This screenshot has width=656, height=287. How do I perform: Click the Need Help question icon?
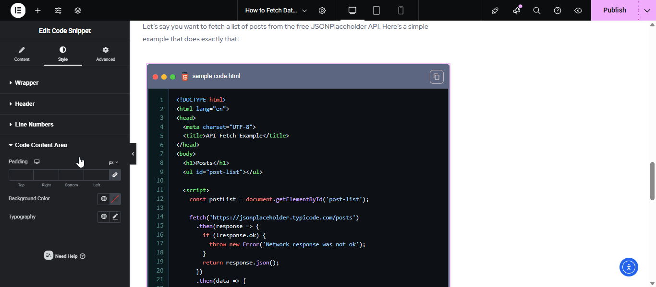coord(83,256)
